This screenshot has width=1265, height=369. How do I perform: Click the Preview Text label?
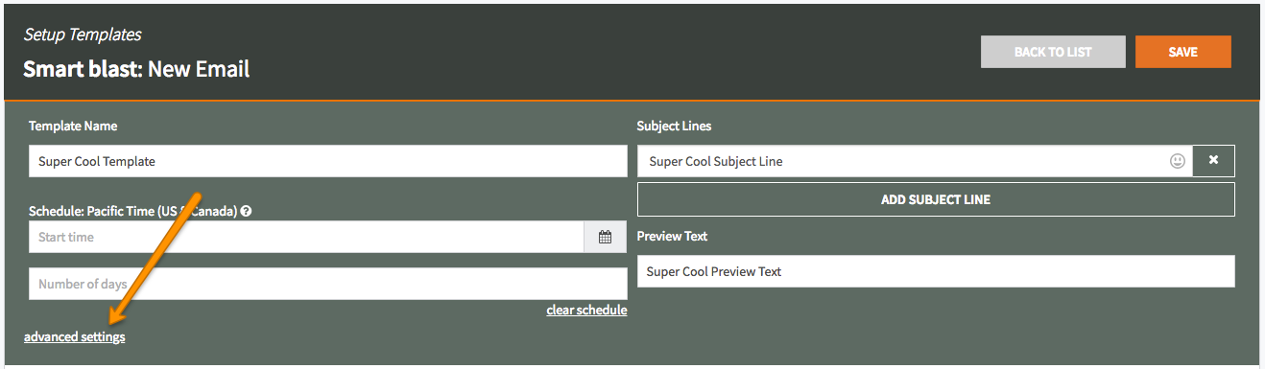point(672,236)
